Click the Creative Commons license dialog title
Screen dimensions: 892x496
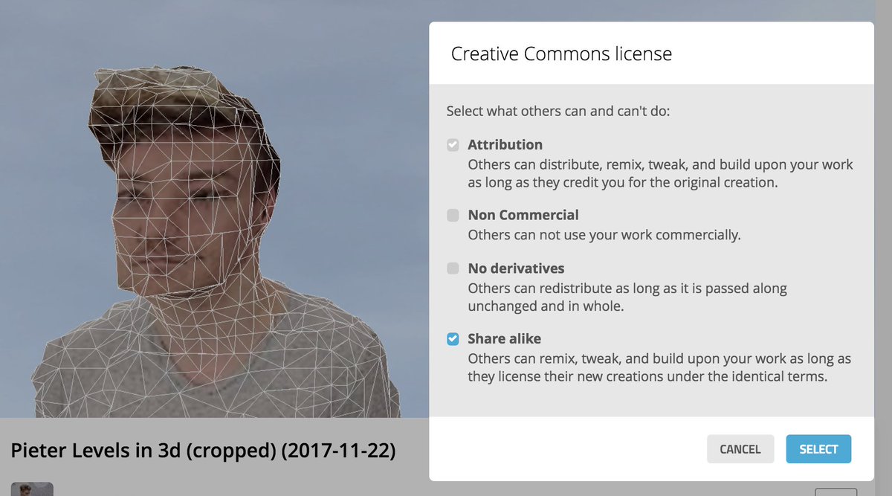(x=561, y=54)
